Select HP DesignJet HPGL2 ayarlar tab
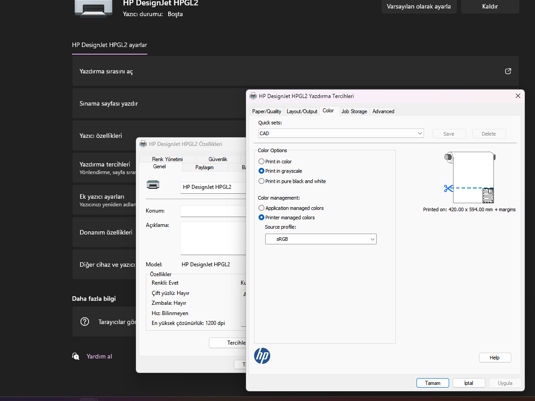This screenshot has height=401, width=535. (x=110, y=45)
